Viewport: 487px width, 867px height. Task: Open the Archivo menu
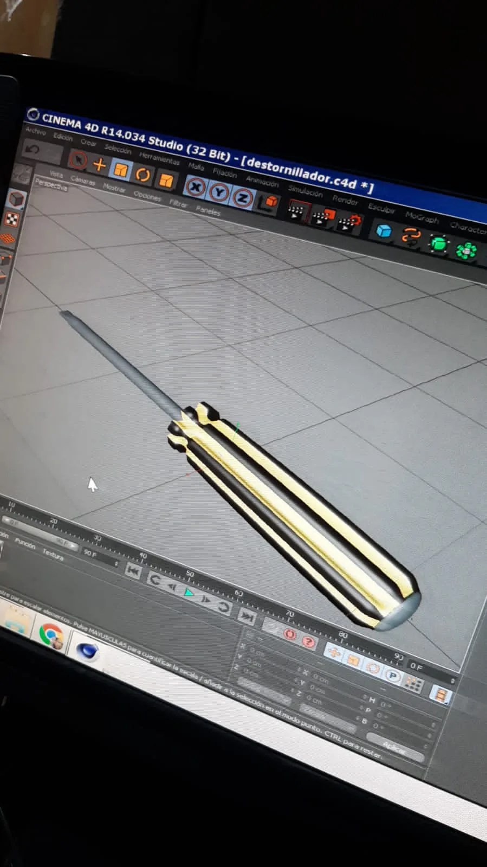tap(36, 131)
